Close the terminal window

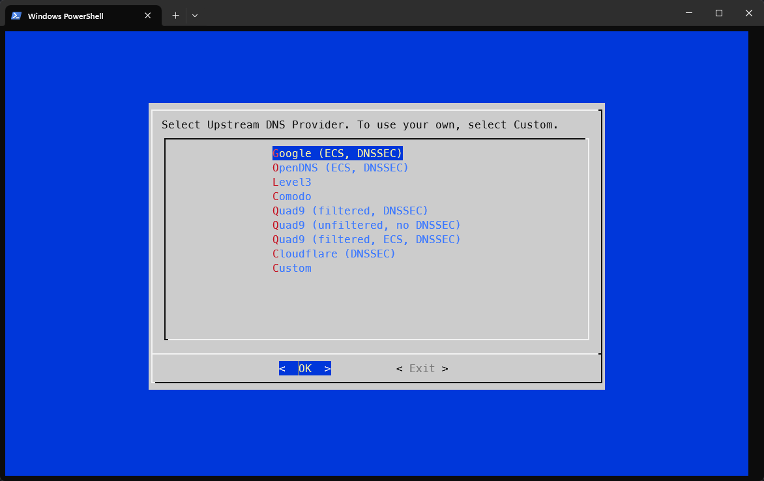748,13
